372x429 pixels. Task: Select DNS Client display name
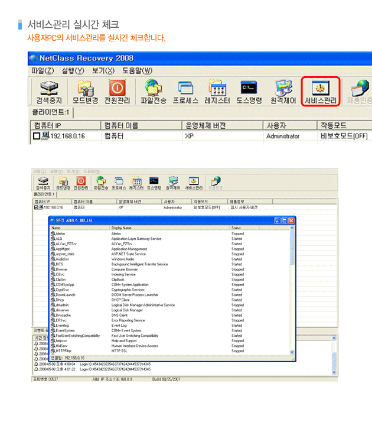[119, 315]
